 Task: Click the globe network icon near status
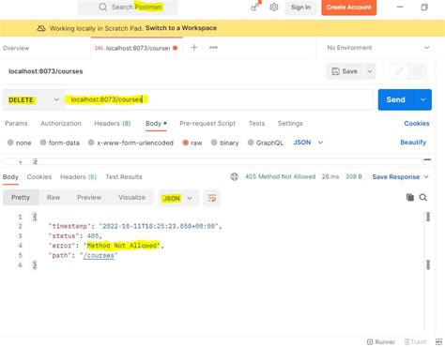click(235, 176)
